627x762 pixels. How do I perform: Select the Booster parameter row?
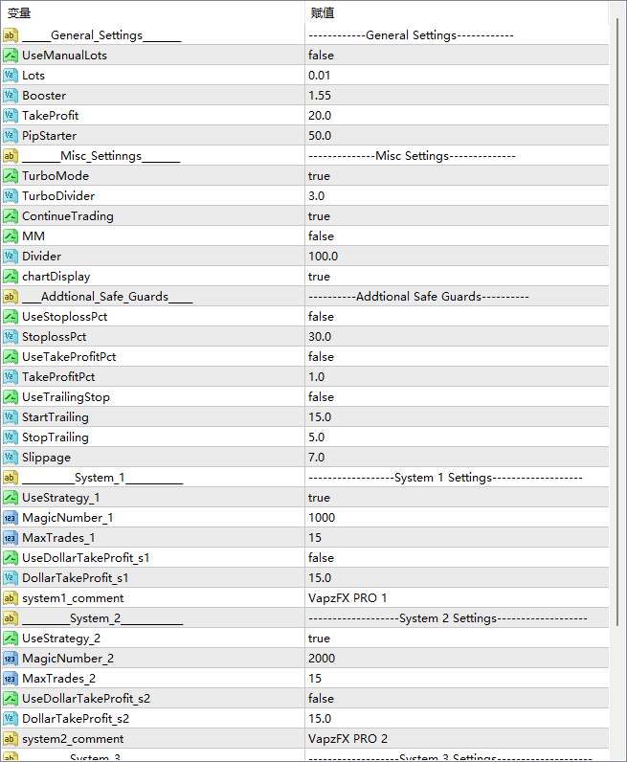44,96
